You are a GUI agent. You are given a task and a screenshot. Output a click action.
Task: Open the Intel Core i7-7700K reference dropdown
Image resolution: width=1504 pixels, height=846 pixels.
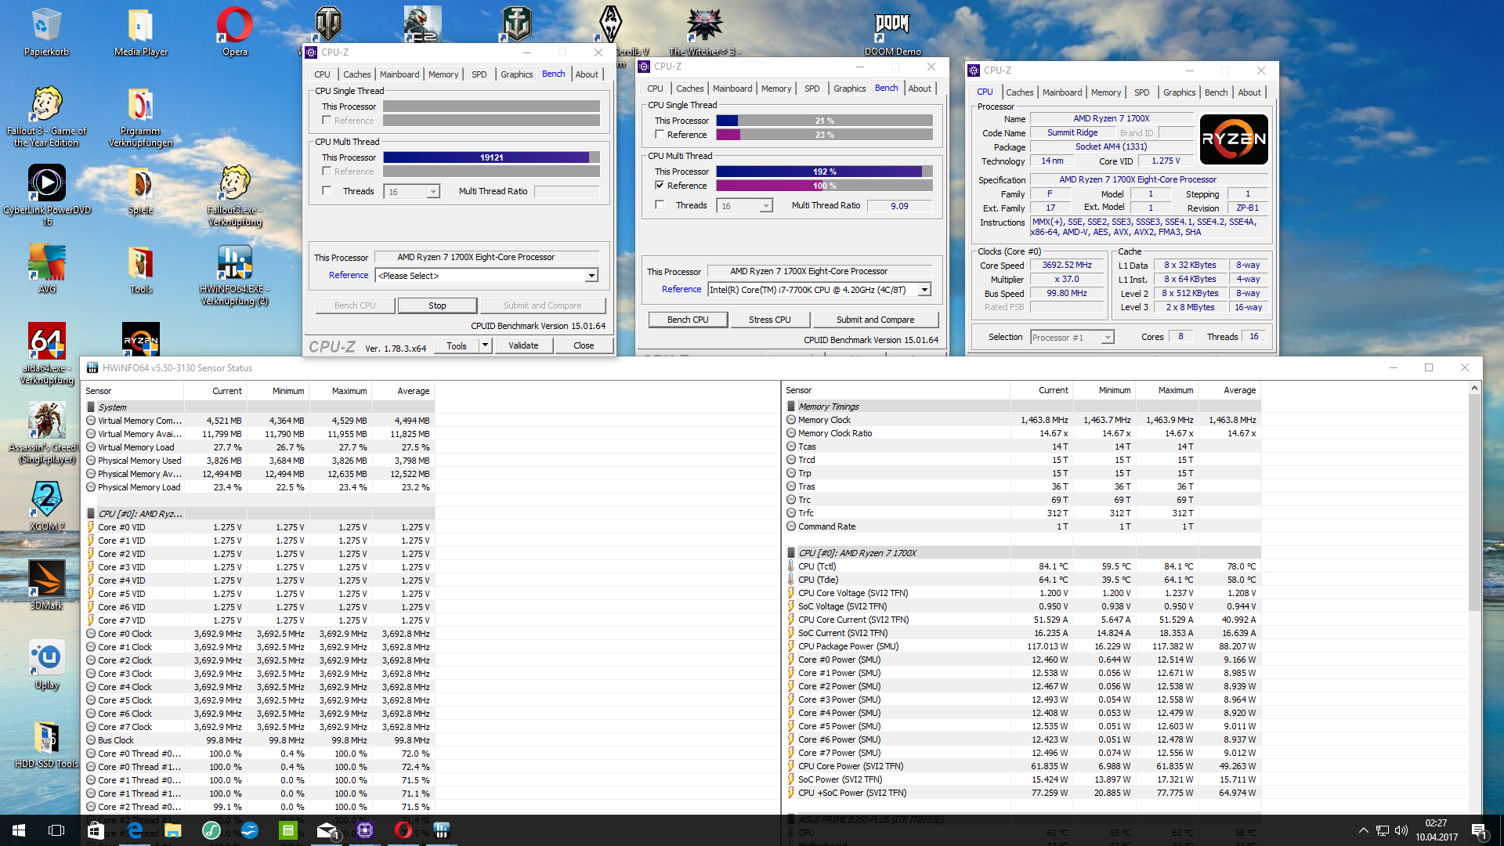coord(924,290)
